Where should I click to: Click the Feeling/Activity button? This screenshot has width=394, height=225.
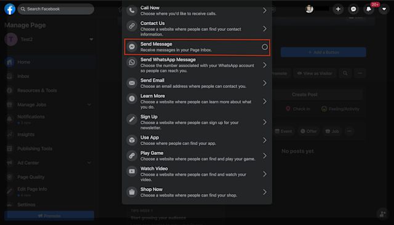340,109
